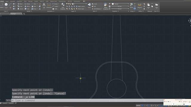The width and height of the screenshot is (191, 107).
Task: Open Layer Properties
Action: 63,6
